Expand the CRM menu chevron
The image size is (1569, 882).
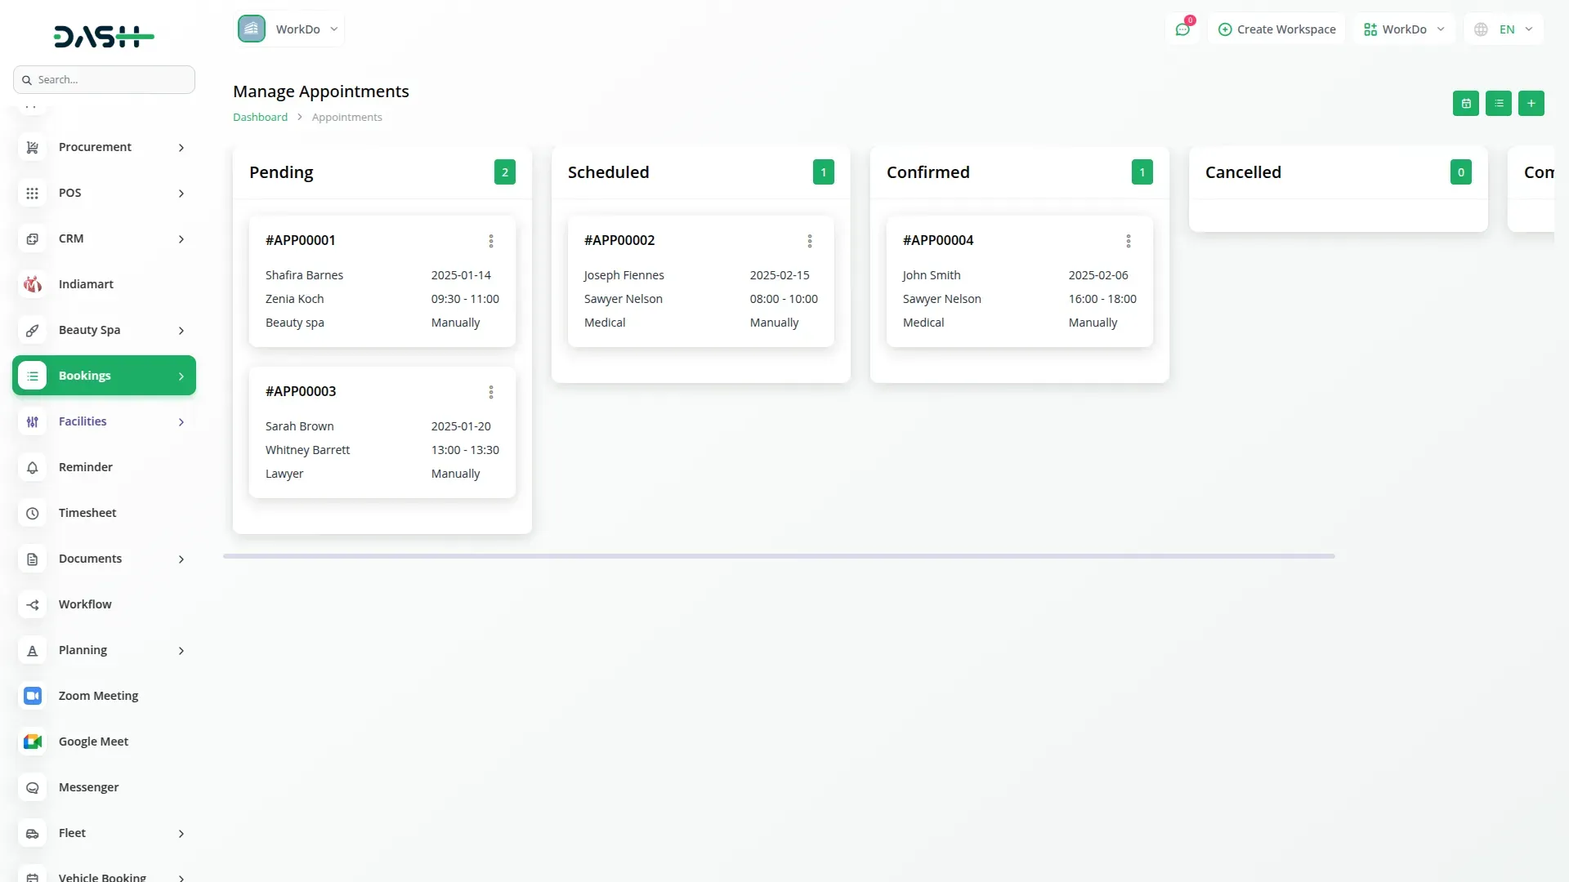click(181, 239)
